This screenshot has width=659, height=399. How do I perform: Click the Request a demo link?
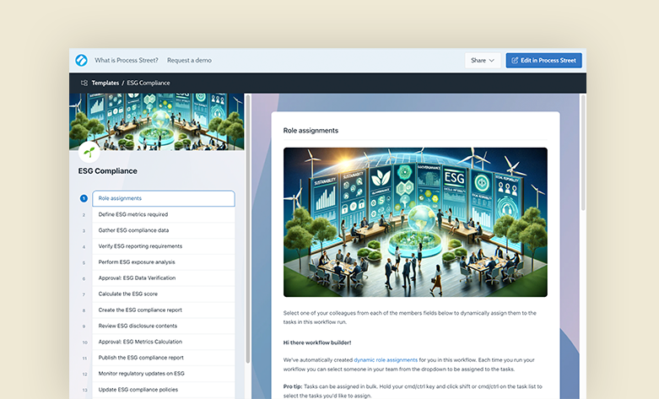(x=189, y=61)
